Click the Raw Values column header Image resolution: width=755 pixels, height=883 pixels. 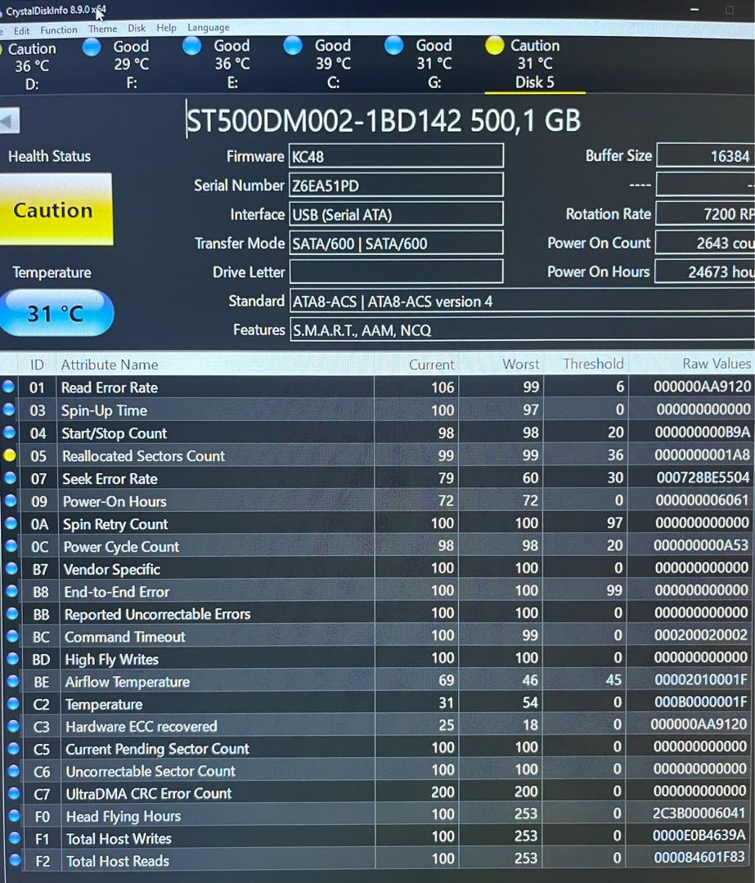click(716, 364)
